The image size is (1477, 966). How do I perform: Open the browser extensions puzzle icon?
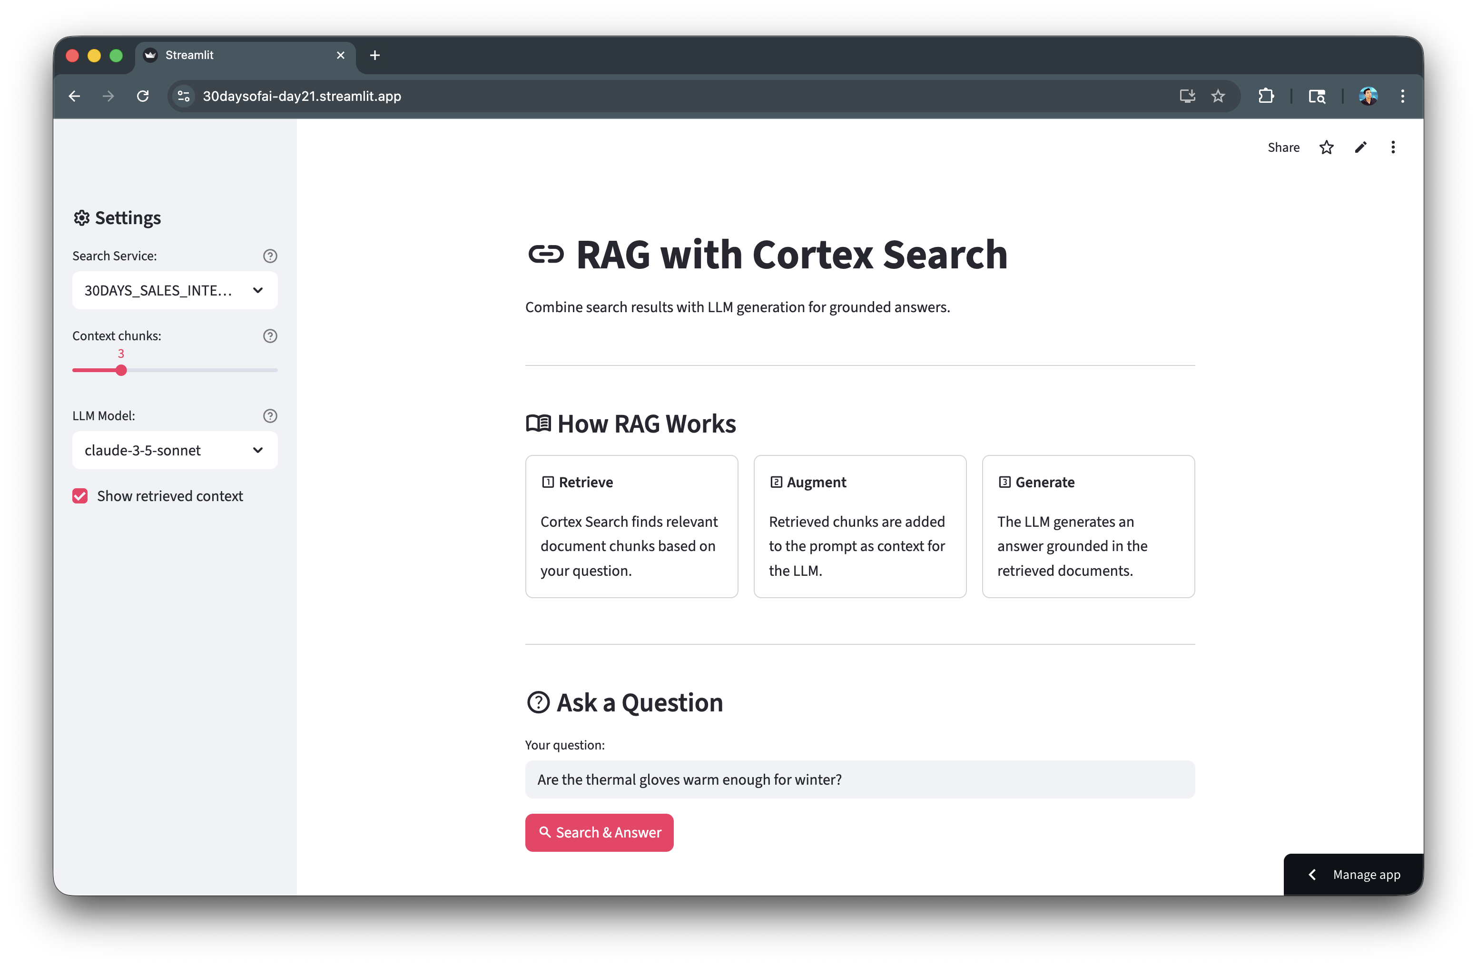coord(1266,96)
